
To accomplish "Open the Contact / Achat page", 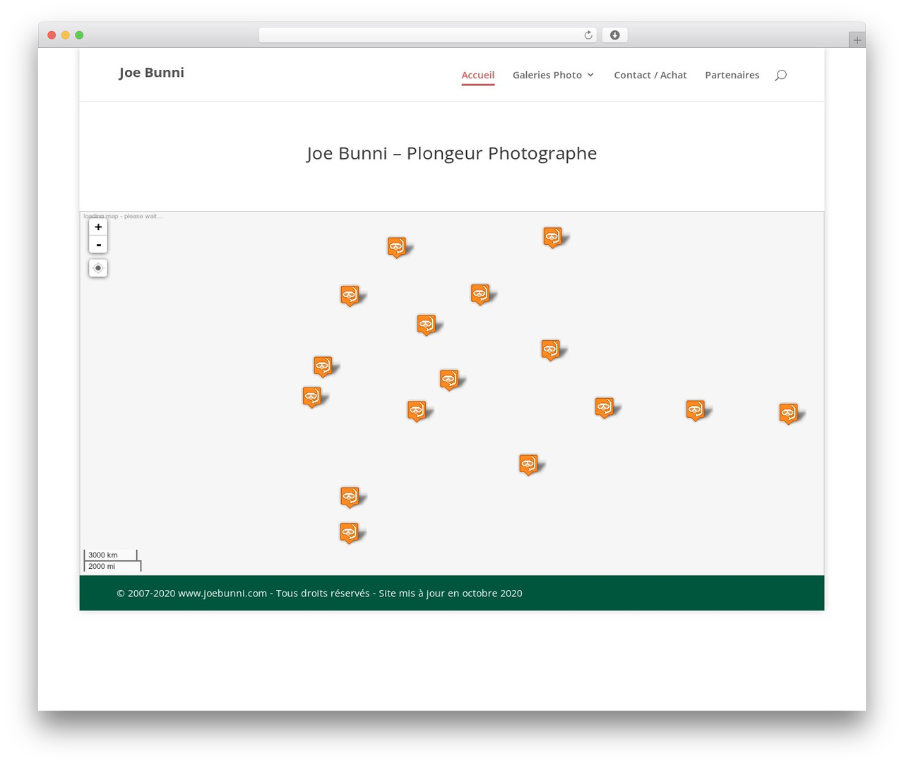I will pyautogui.click(x=650, y=75).
